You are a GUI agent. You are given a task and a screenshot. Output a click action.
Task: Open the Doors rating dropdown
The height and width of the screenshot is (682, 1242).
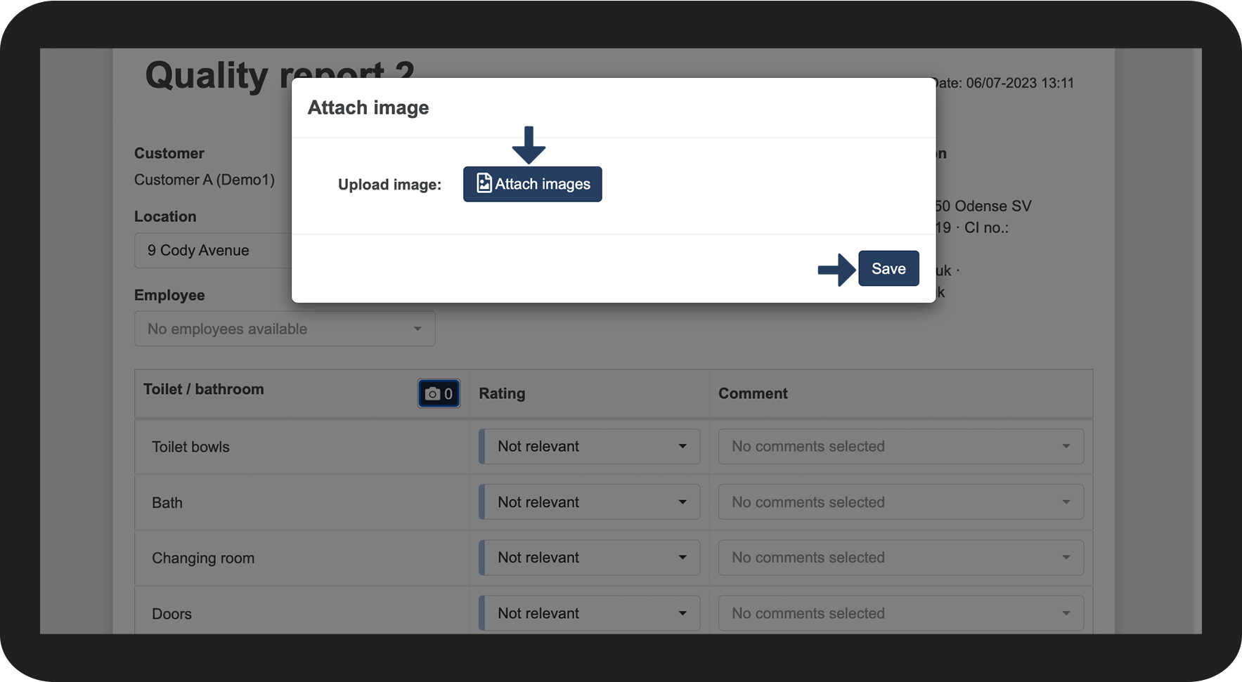coord(590,613)
